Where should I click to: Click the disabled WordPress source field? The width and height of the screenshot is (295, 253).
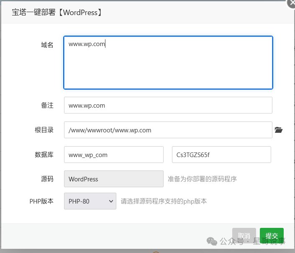(x=114, y=179)
